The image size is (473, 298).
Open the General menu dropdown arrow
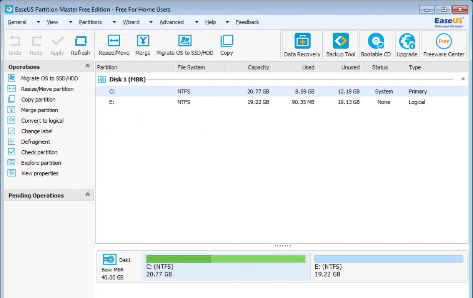pyautogui.click(x=39, y=22)
